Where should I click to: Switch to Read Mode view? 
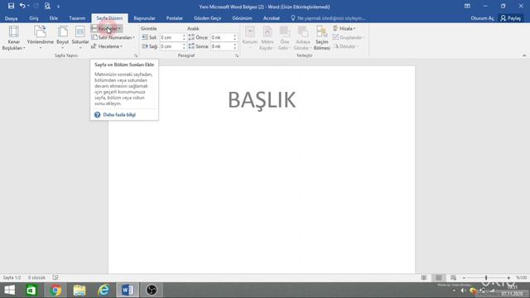424,278
